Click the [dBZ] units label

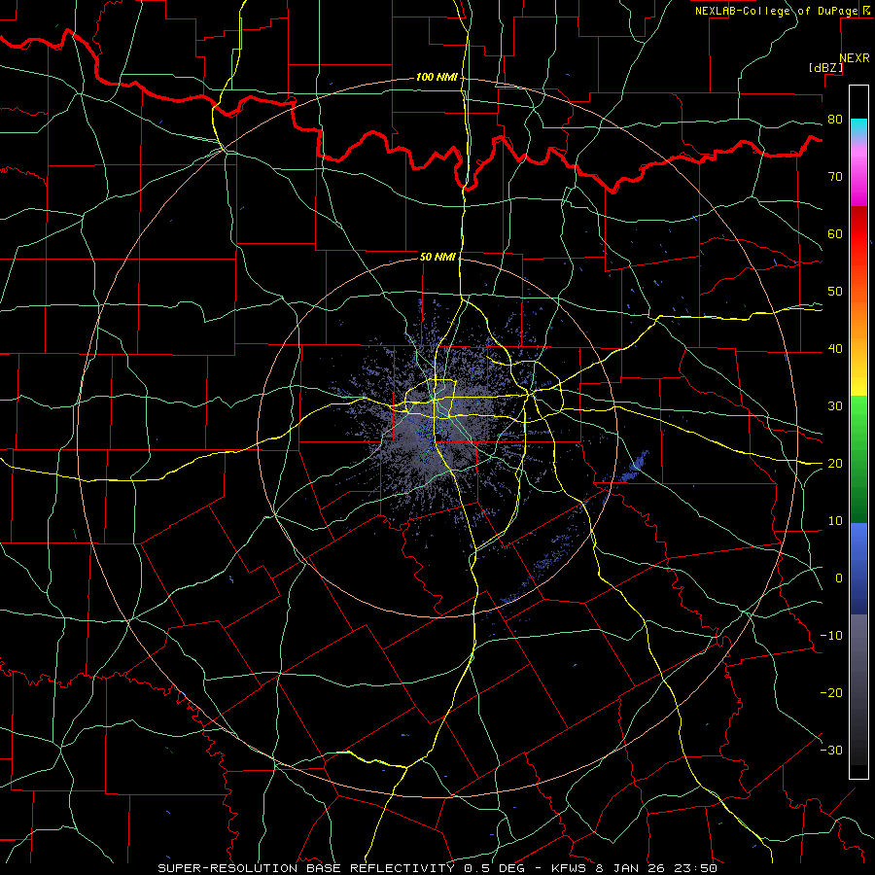[825, 67]
